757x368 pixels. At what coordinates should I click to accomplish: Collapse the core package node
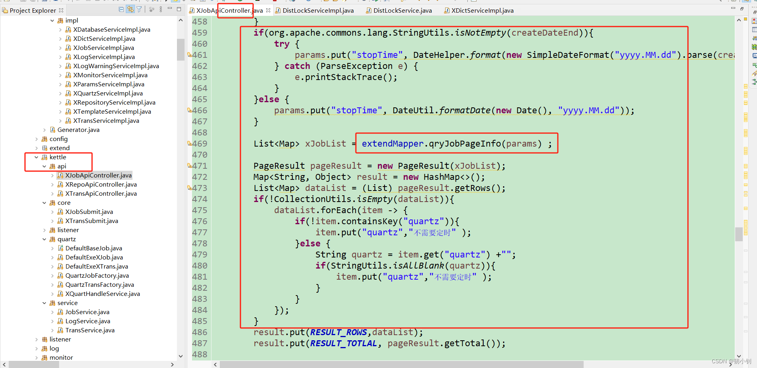(x=44, y=203)
